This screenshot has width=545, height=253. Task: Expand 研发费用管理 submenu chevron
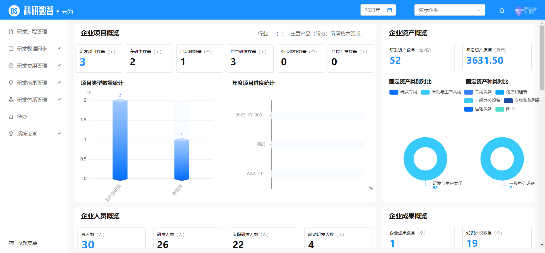tap(59, 66)
